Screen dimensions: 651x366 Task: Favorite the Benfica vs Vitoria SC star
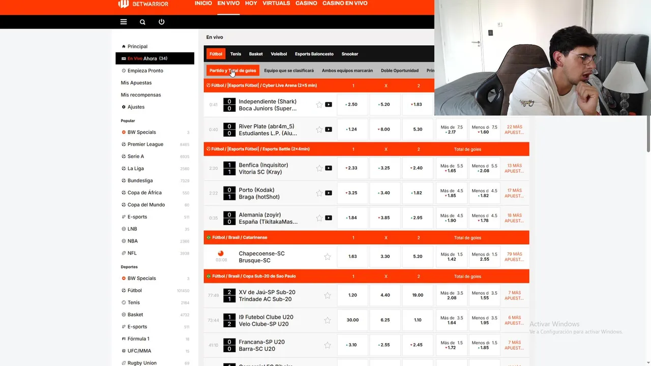coord(319,168)
